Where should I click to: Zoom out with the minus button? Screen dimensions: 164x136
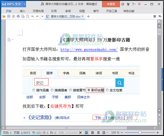122,133
